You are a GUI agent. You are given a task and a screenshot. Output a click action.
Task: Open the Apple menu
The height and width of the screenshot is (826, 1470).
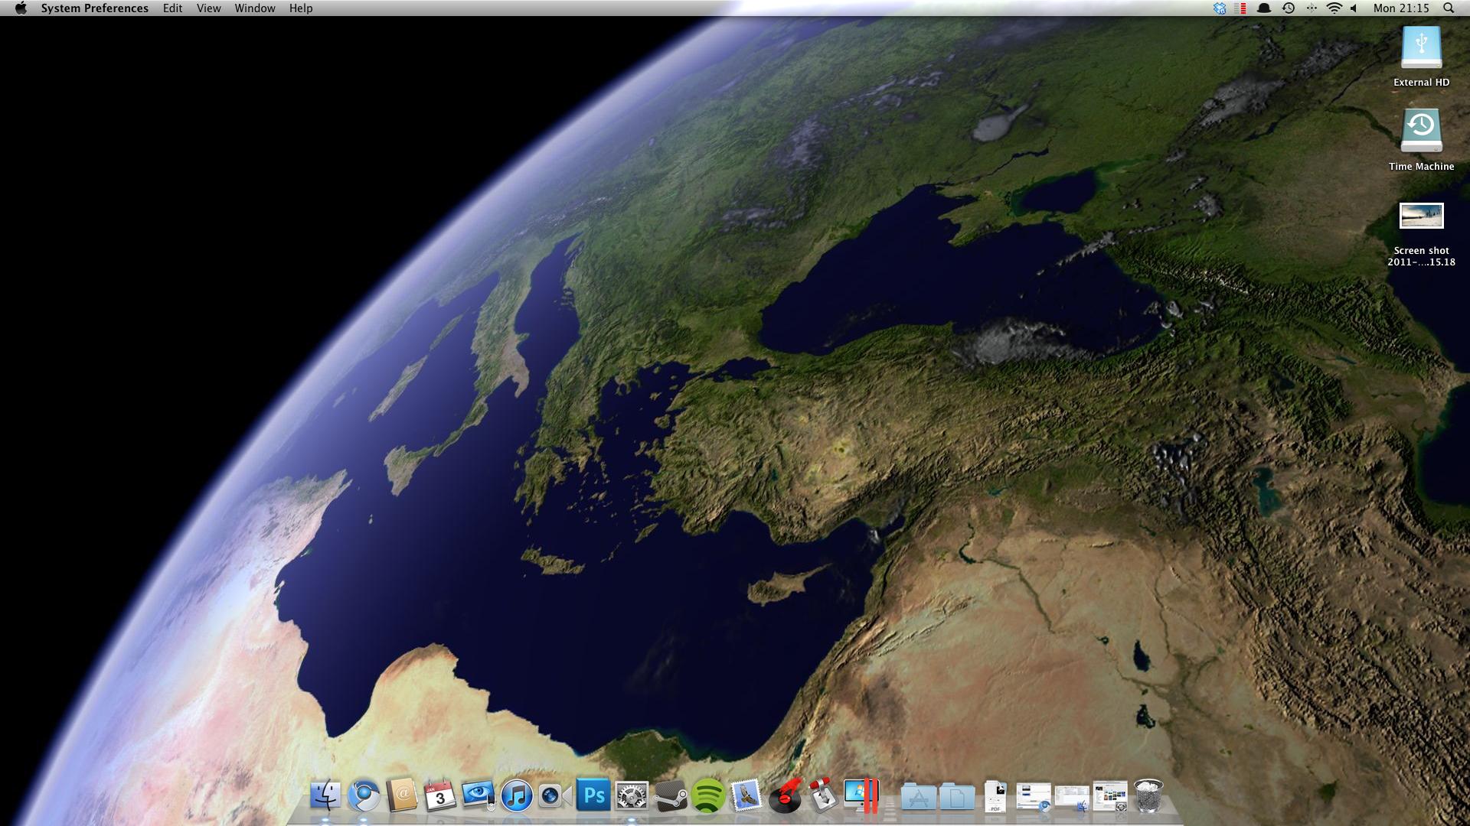point(21,8)
